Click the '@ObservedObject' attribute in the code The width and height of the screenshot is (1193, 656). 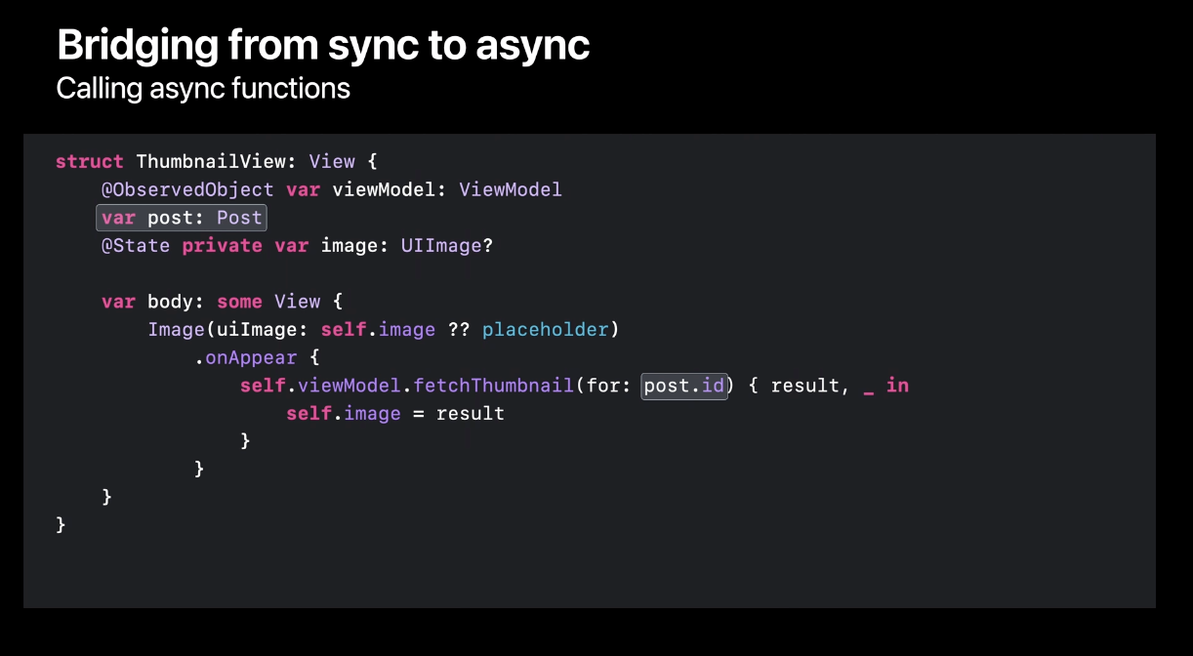[187, 189]
